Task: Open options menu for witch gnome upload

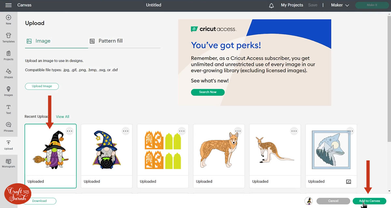Action: tap(69, 131)
